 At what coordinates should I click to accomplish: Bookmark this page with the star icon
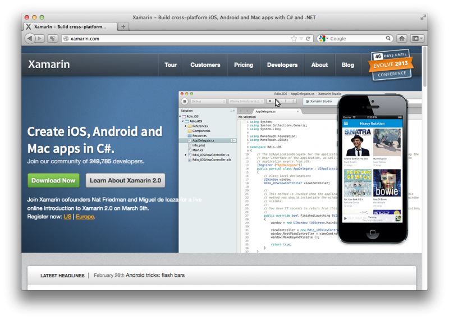coord(294,39)
